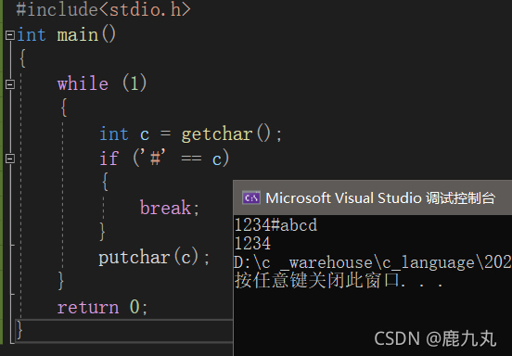The width and height of the screenshot is (512, 356).
Task: Collapse the if ('#' == c) block
Action: click(10, 159)
